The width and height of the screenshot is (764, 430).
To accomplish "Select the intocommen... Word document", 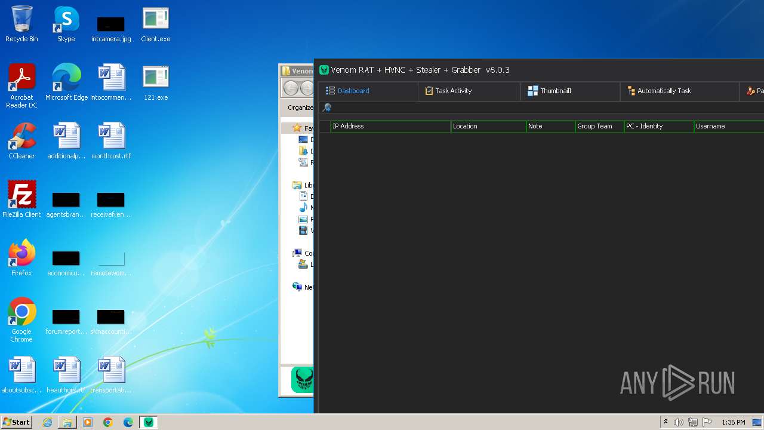I will pos(111,82).
